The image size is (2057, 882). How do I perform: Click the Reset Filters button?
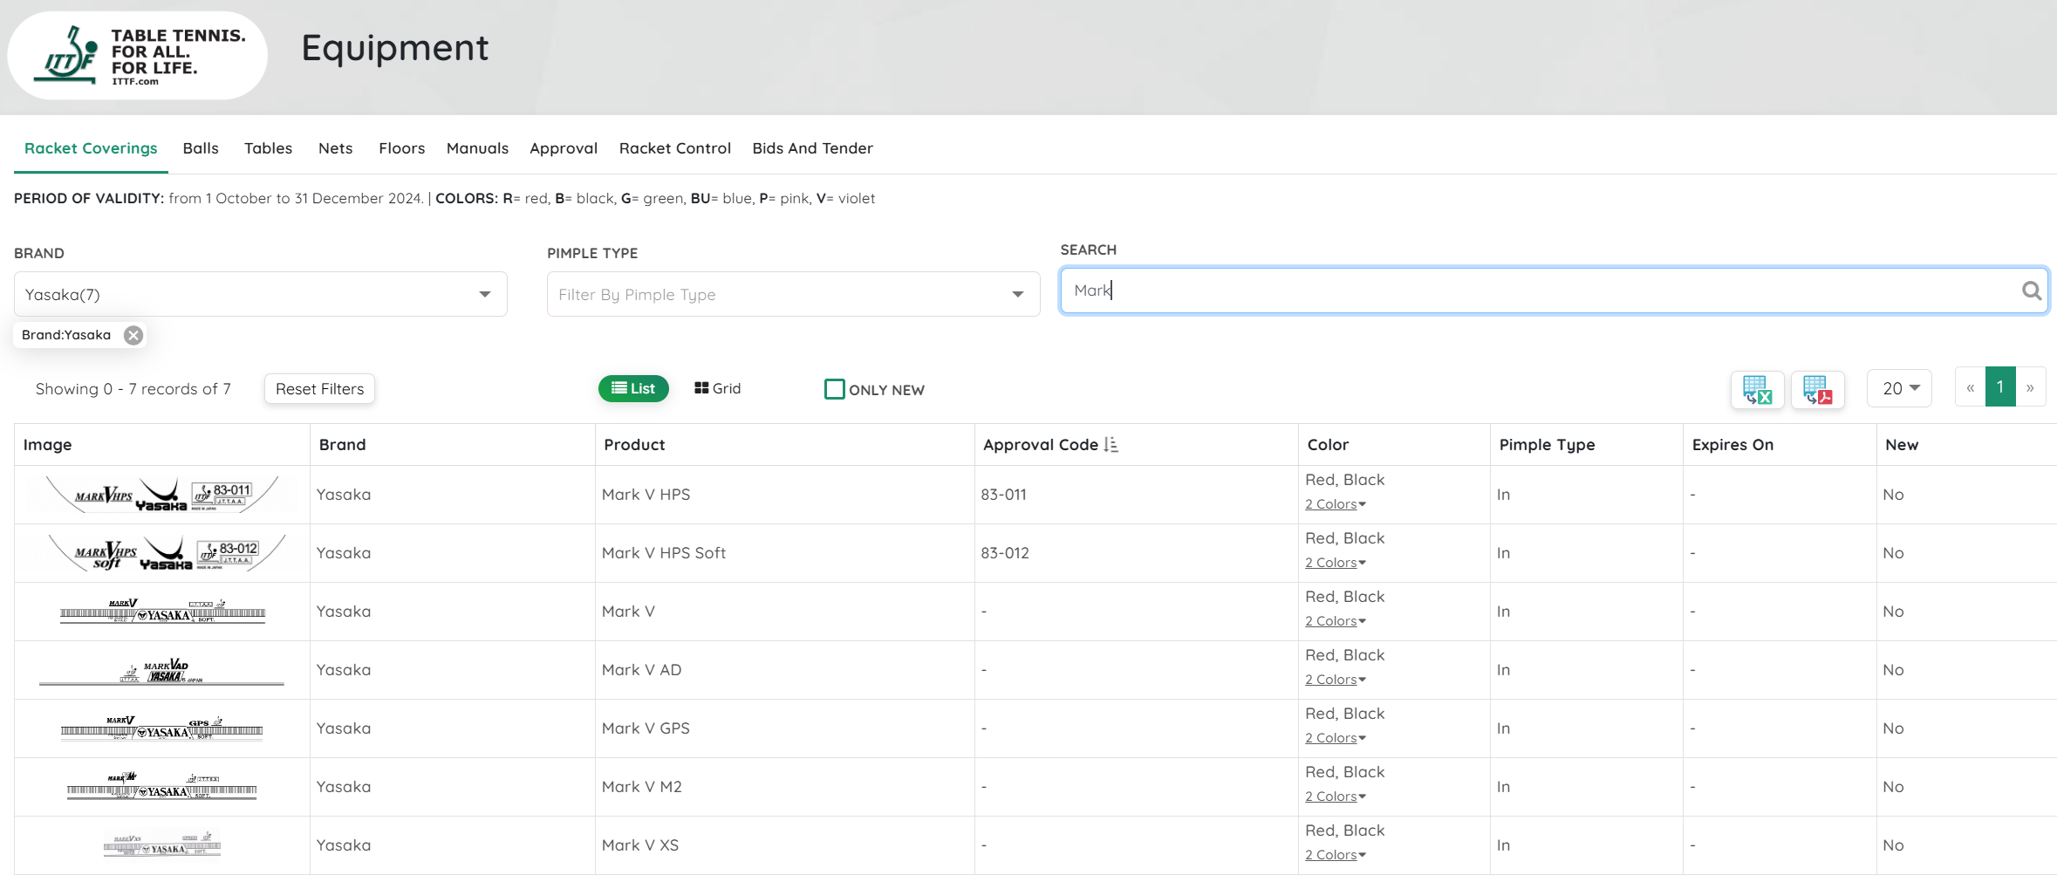click(x=320, y=389)
